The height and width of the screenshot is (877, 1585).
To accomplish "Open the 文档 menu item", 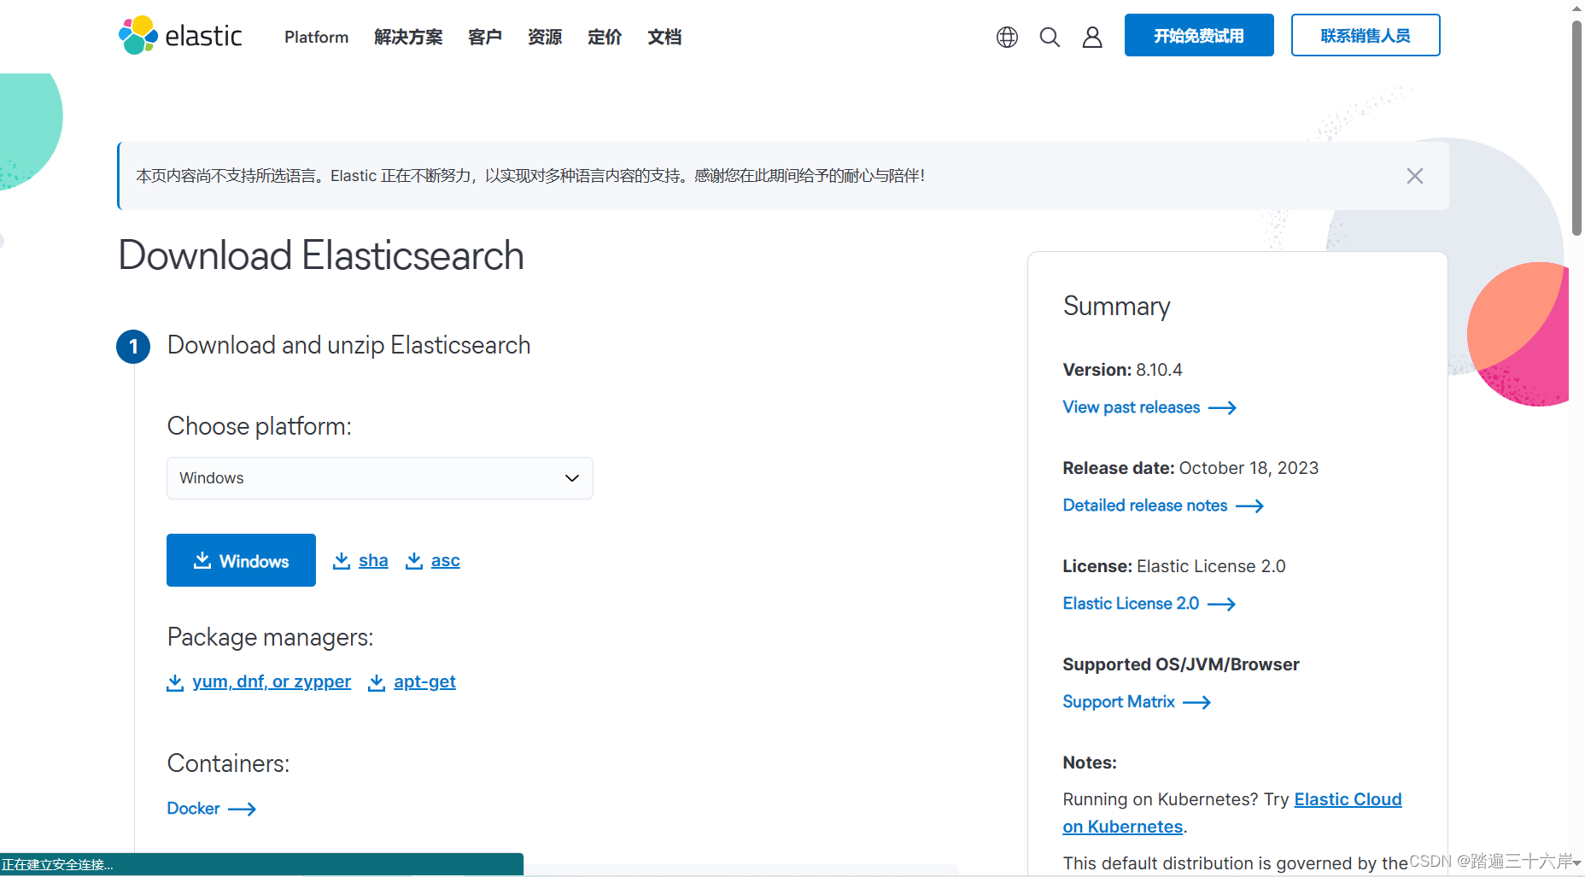I will (x=664, y=37).
